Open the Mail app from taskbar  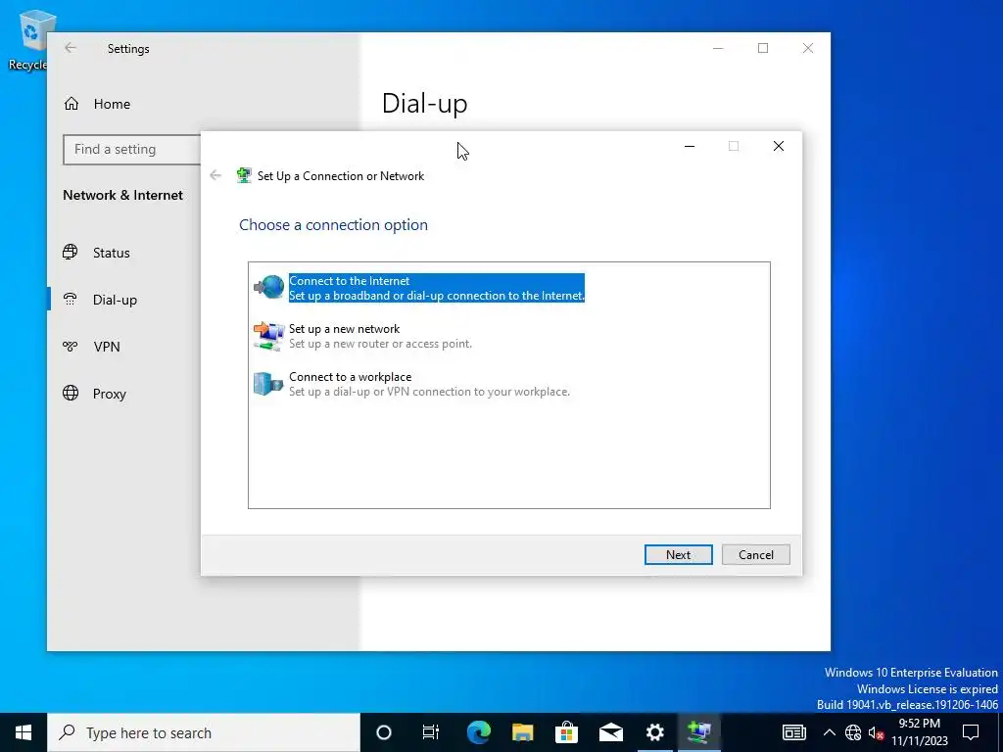(x=611, y=732)
